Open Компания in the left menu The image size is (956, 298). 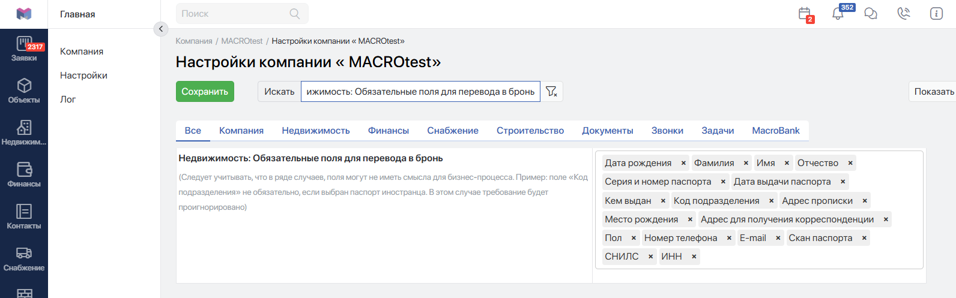pos(82,52)
